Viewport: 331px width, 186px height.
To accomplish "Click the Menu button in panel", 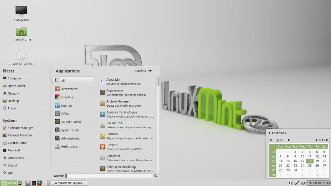I will click(x=8, y=183).
